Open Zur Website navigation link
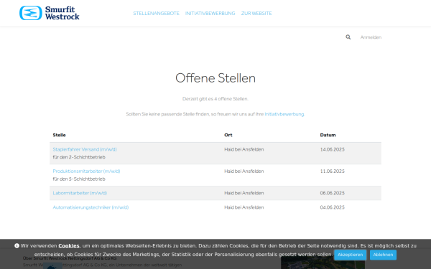The image size is (431, 269). [x=256, y=13]
